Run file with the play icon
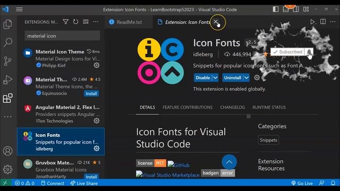 pos(312,22)
